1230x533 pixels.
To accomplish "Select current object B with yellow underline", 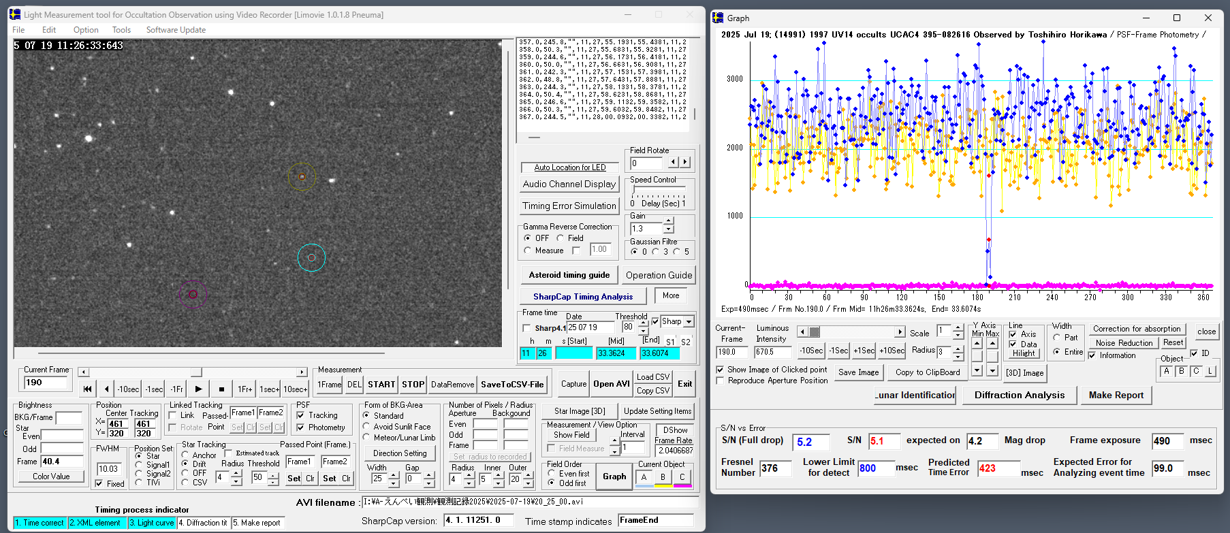I will click(663, 477).
